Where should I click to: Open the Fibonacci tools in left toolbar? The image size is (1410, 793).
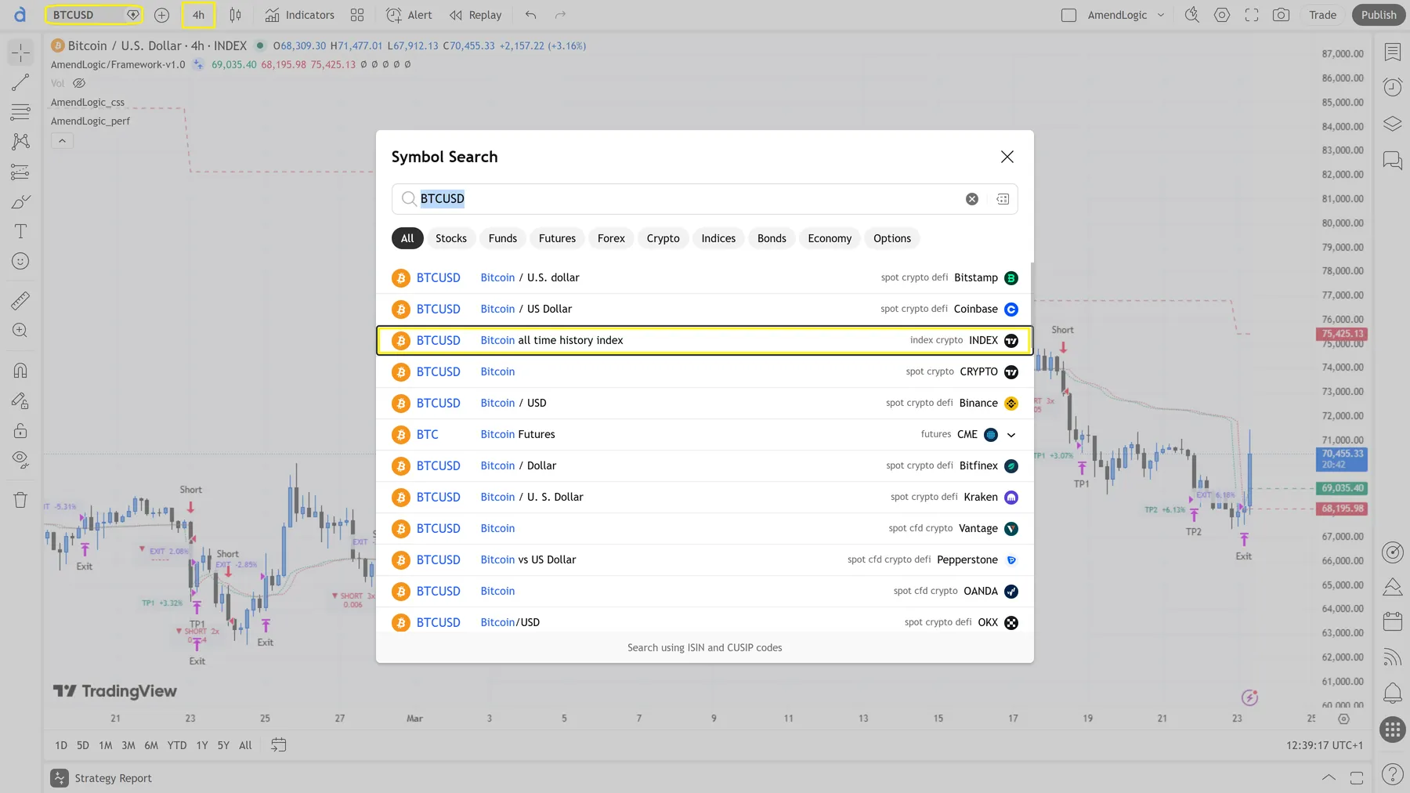(20, 112)
